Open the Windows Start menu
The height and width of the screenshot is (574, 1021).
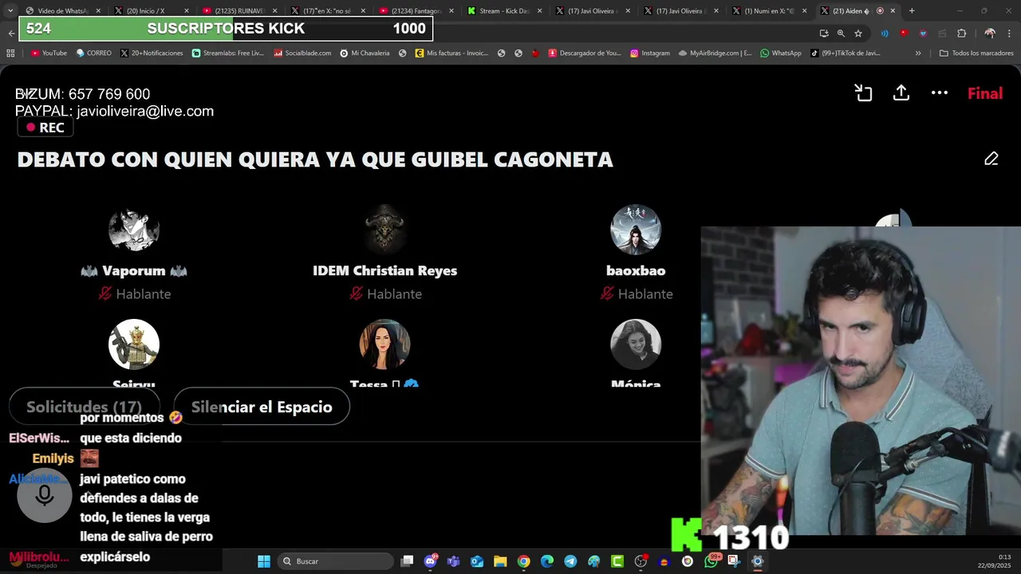264,561
